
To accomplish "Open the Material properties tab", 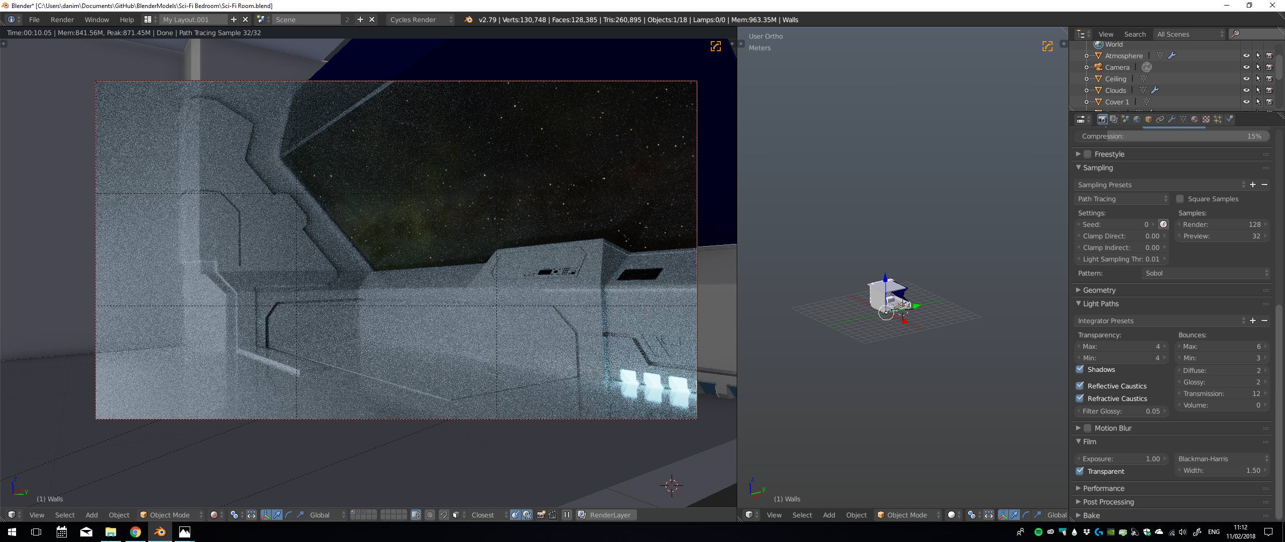I will [x=1194, y=119].
